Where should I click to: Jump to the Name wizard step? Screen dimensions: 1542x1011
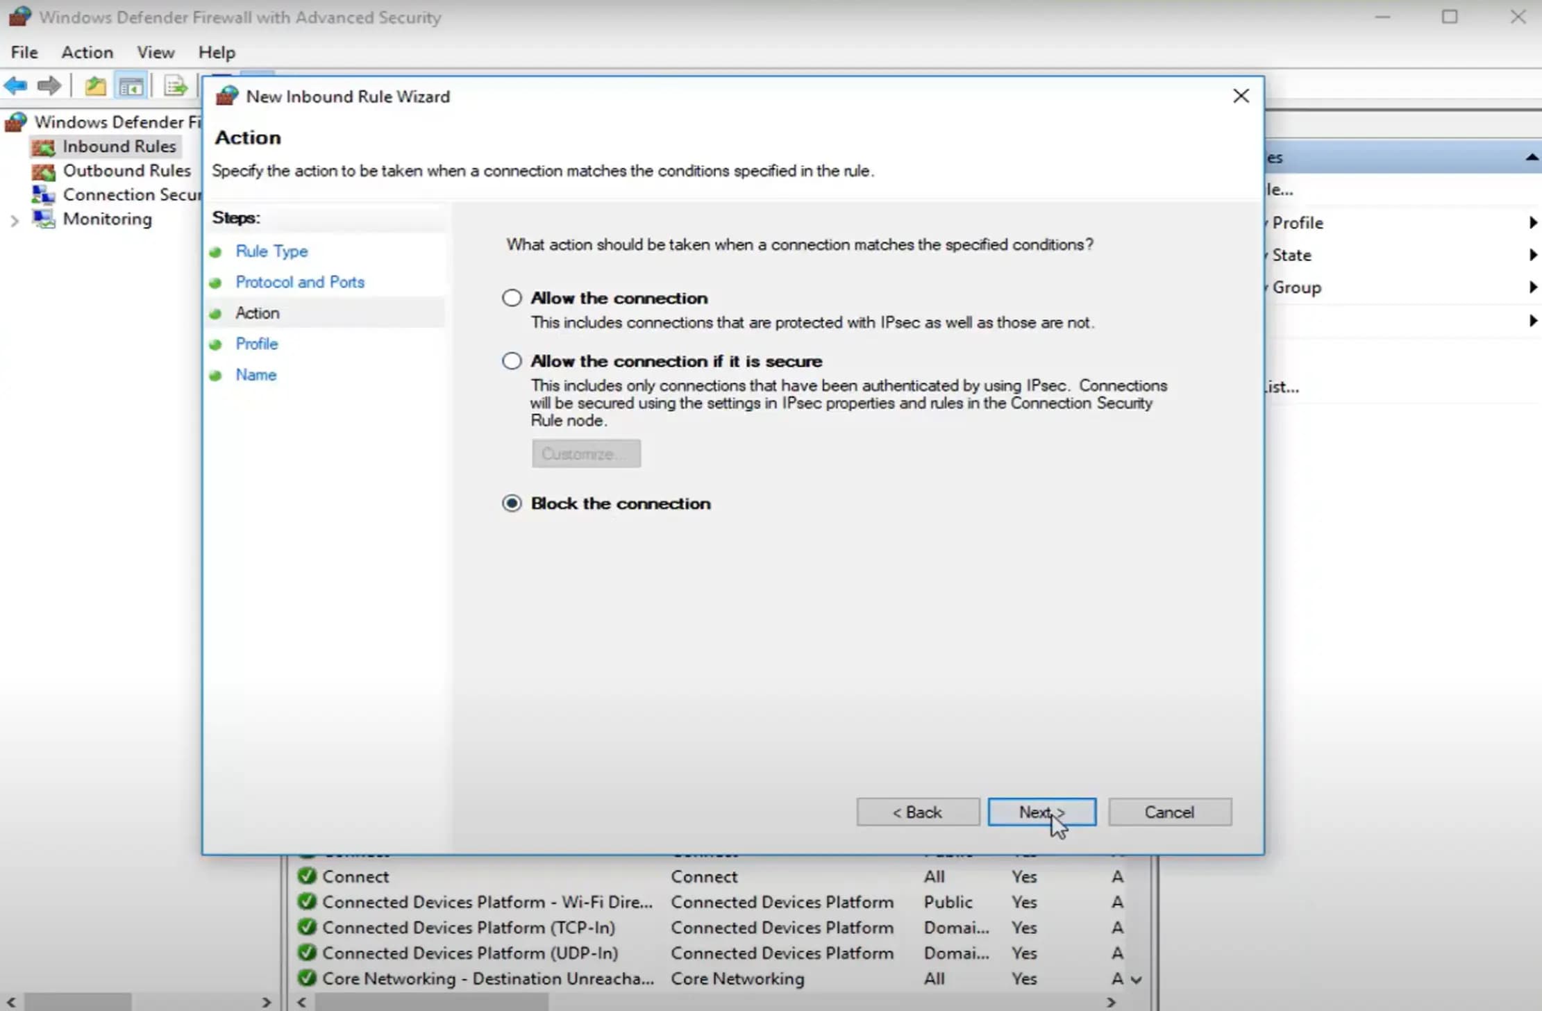[x=255, y=375]
